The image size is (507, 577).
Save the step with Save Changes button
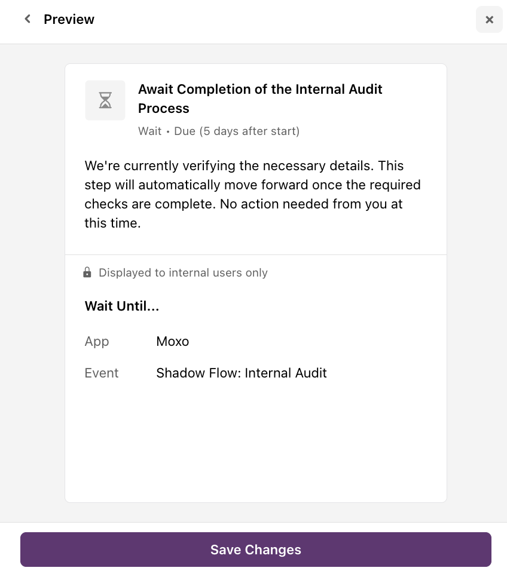(x=256, y=550)
